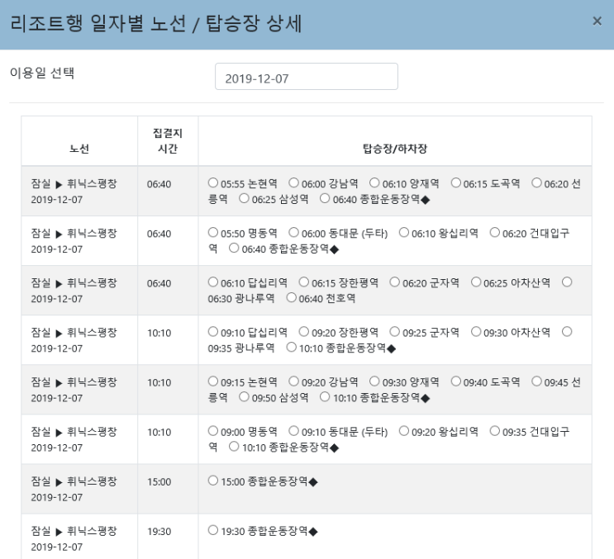Screen dimensions: 614x559
Task: Select 15:00 종합운동장역 boarding stop
Action: (213, 481)
